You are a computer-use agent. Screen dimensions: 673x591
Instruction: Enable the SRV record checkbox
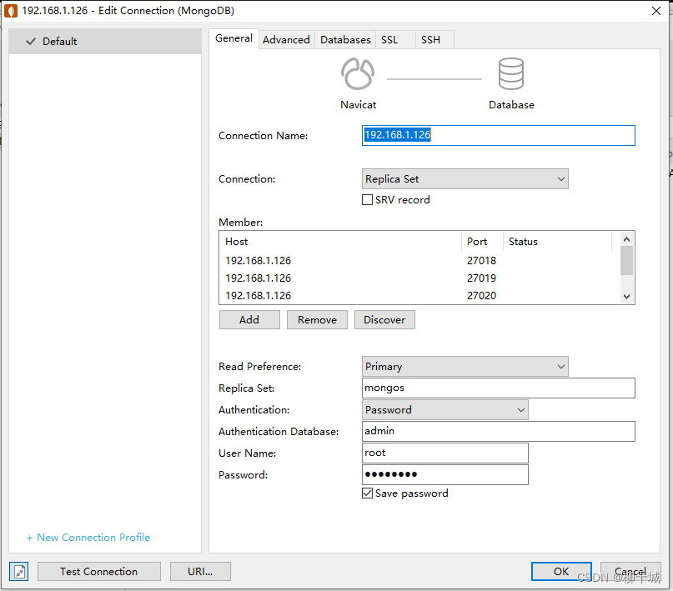pyautogui.click(x=368, y=200)
